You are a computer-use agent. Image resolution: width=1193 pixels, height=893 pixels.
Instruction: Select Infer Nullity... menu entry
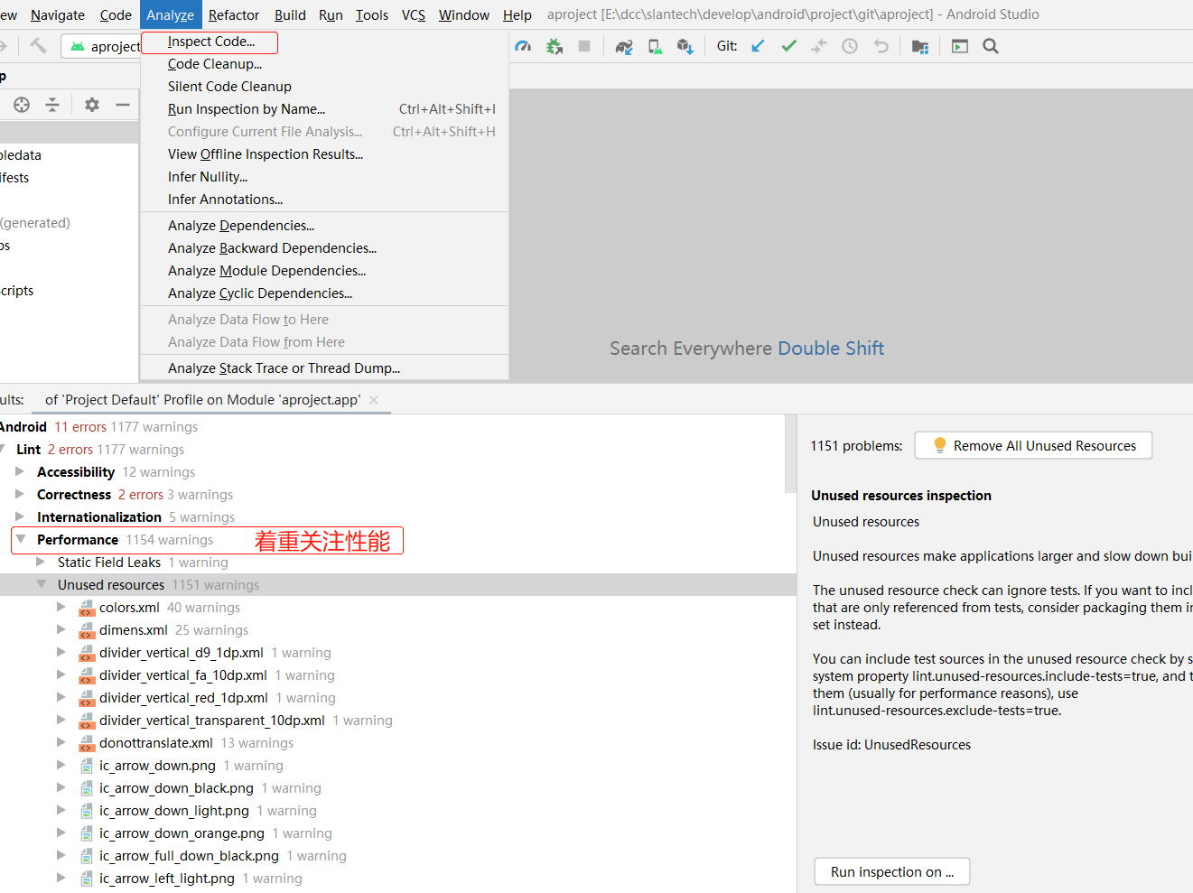pyautogui.click(x=324, y=177)
